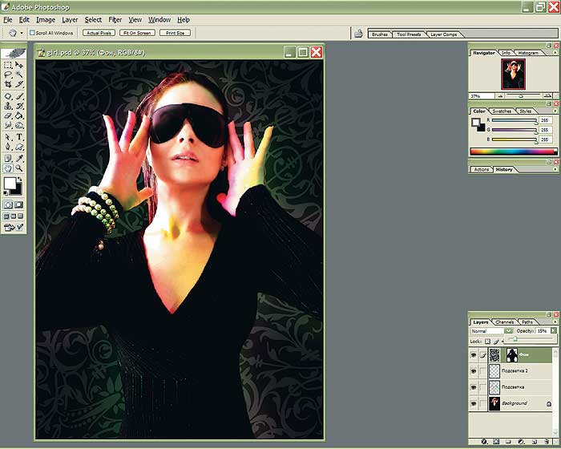Click the create new set folder icon

[508, 442]
